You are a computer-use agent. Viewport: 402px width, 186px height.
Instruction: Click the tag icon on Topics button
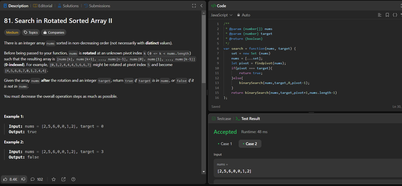point(26,32)
